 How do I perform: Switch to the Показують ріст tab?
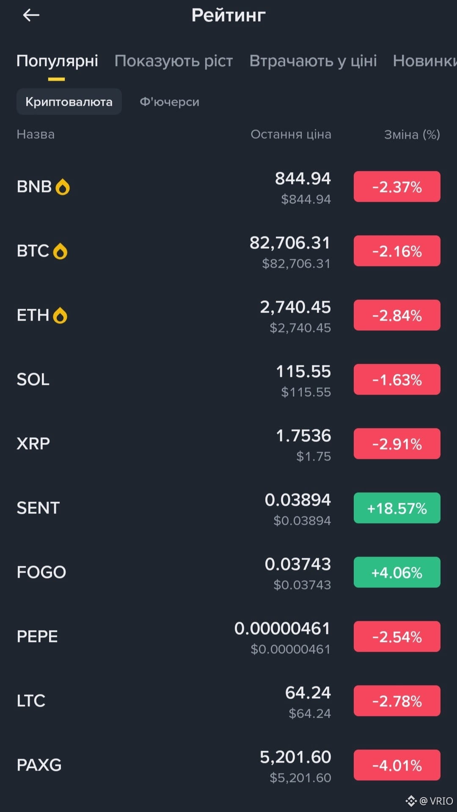pos(173,61)
